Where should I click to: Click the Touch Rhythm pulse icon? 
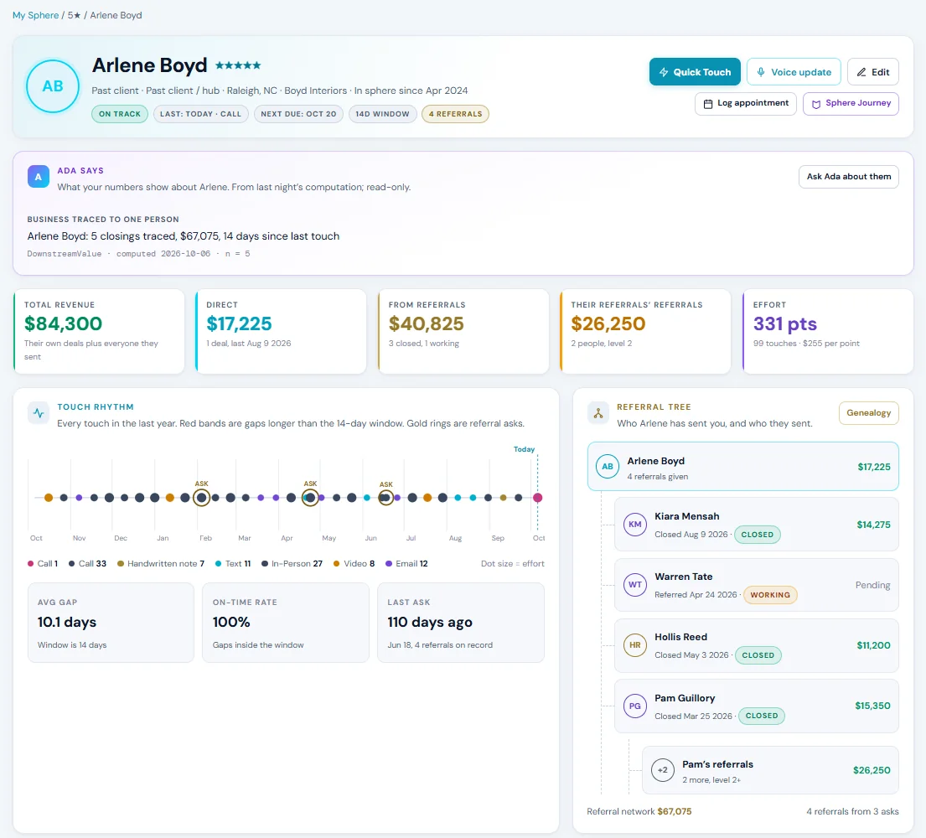39,413
